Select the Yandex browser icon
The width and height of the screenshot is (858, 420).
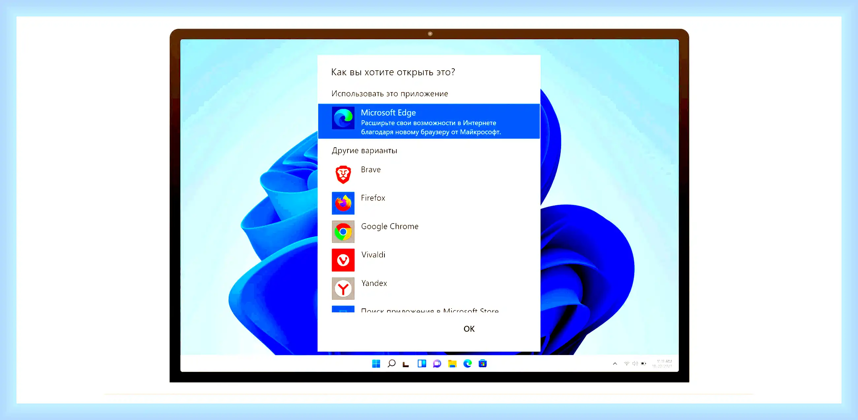point(343,288)
